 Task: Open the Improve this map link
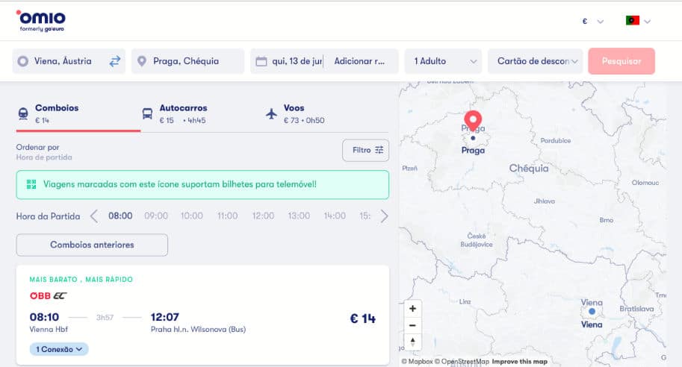point(520,361)
